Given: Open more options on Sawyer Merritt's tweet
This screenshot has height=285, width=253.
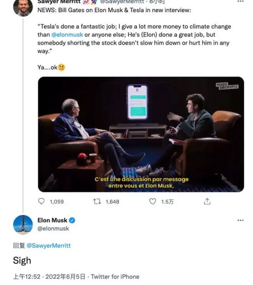Looking at the screenshot, I should click(240, 2).
